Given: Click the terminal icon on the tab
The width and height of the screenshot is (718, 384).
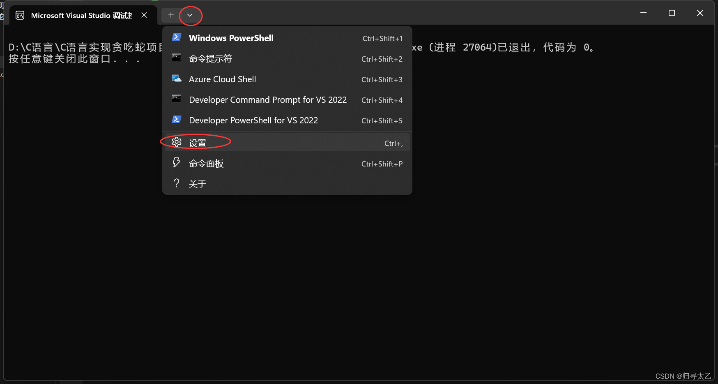Looking at the screenshot, I should 20,15.
